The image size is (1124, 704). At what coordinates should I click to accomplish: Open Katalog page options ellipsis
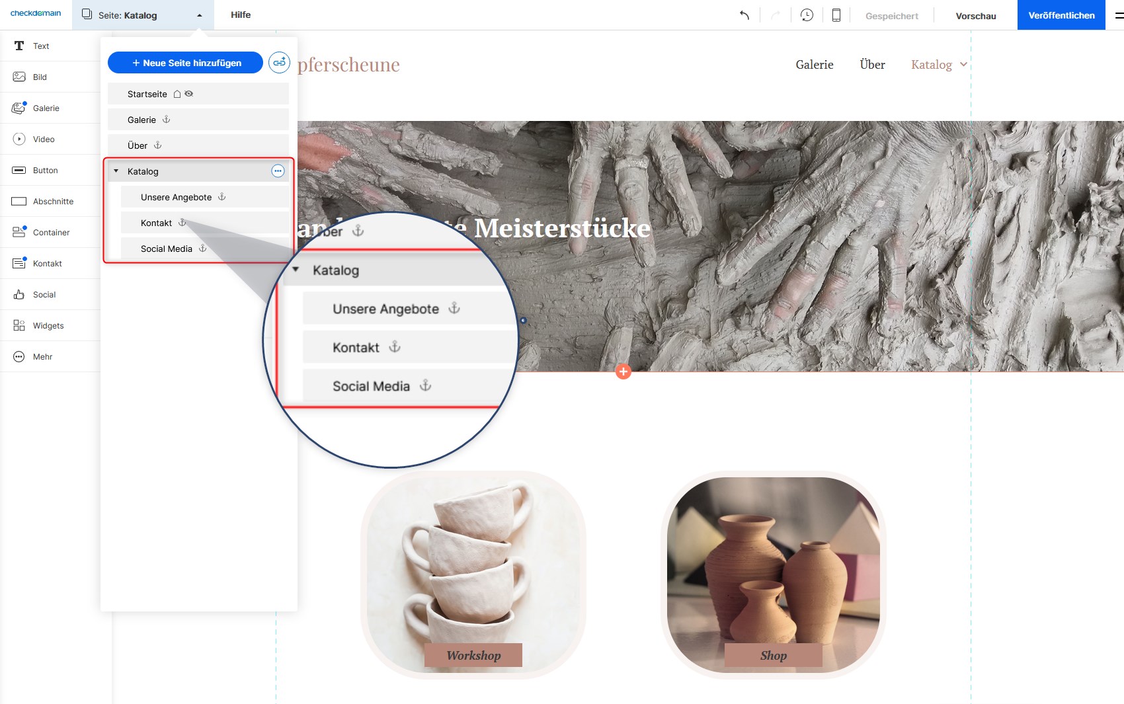point(278,171)
